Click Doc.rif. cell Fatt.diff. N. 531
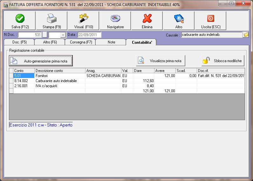Viewport: 253px width, 181px height. [221, 76]
